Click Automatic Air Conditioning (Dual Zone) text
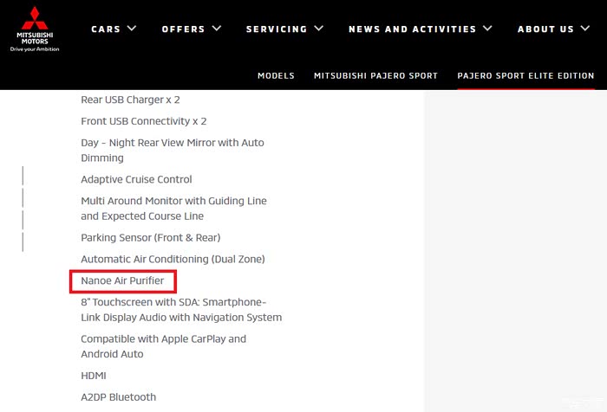 click(x=173, y=259)
